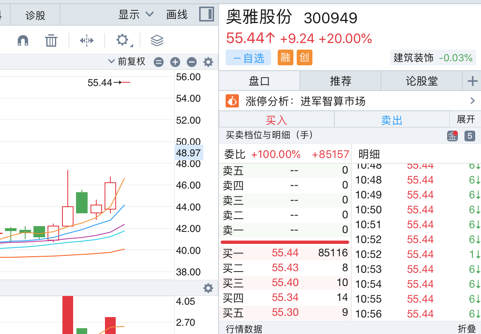Enable the magnet snap drawing tool
Image resolution: width=481 pixels, height=334 pixels.
click(23, 41)
